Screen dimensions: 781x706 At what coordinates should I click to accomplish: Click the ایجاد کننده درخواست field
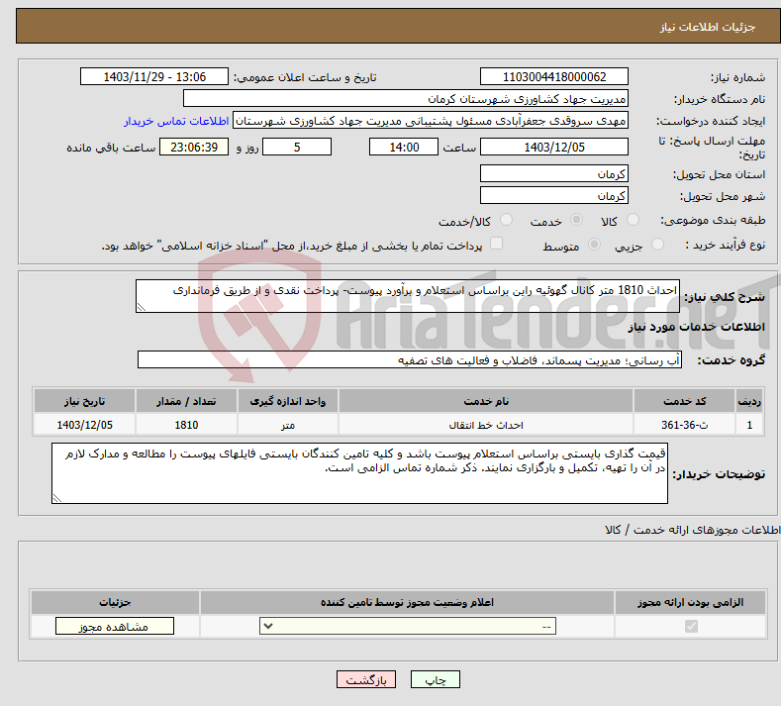coord(431,121)
